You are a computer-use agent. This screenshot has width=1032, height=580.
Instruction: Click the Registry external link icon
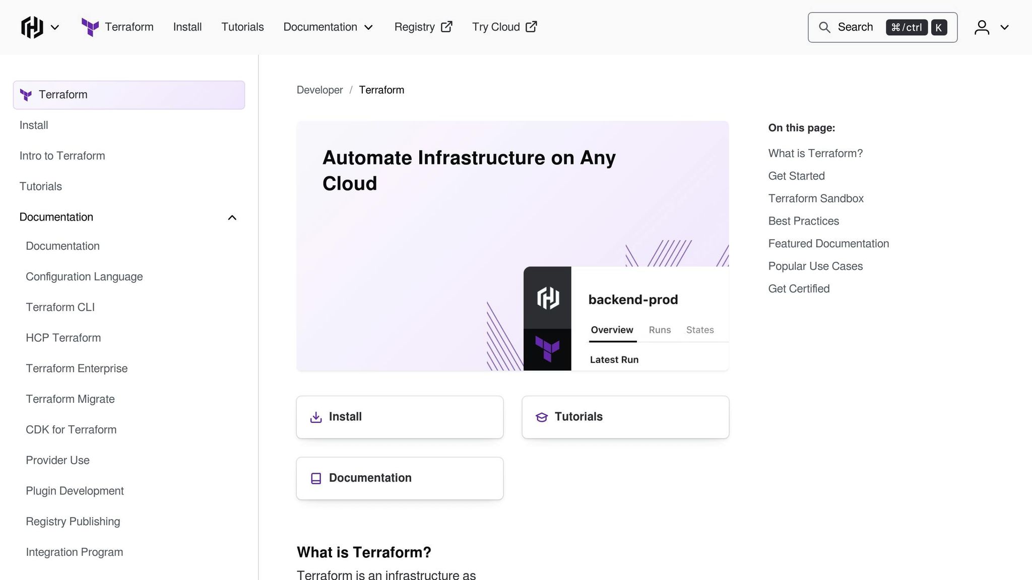[x=446, y=27]
